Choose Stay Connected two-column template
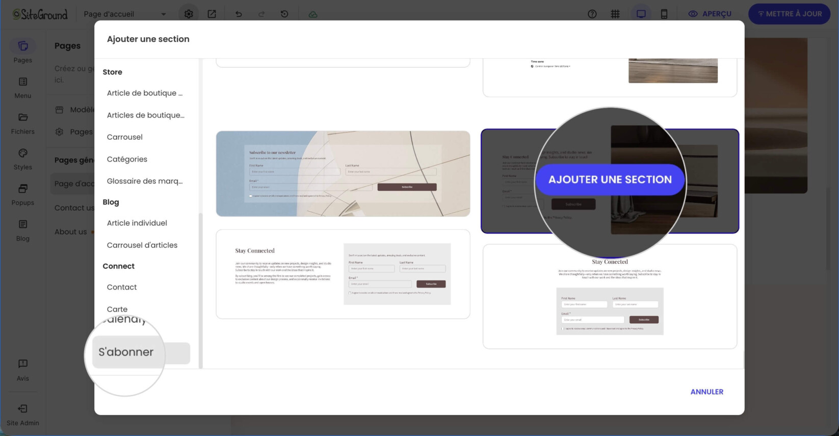 click(x=343, y=274)
